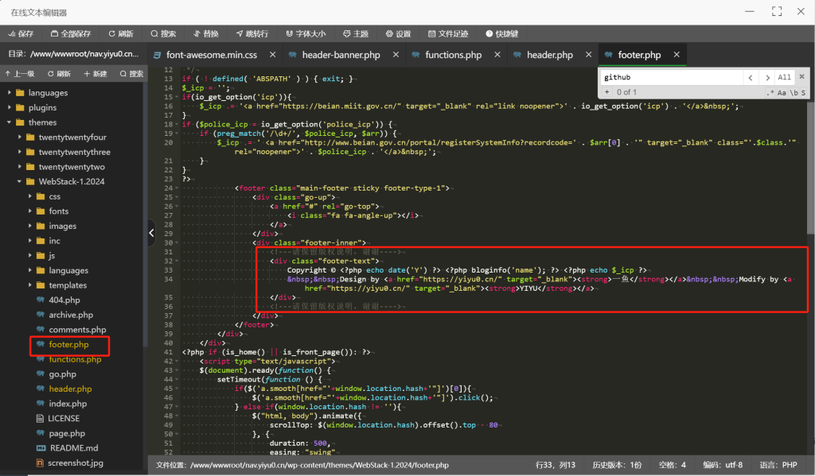The width and height of the screenshot is (815, 476).
Task: Close the header.php tab
Action: (588, 55)
